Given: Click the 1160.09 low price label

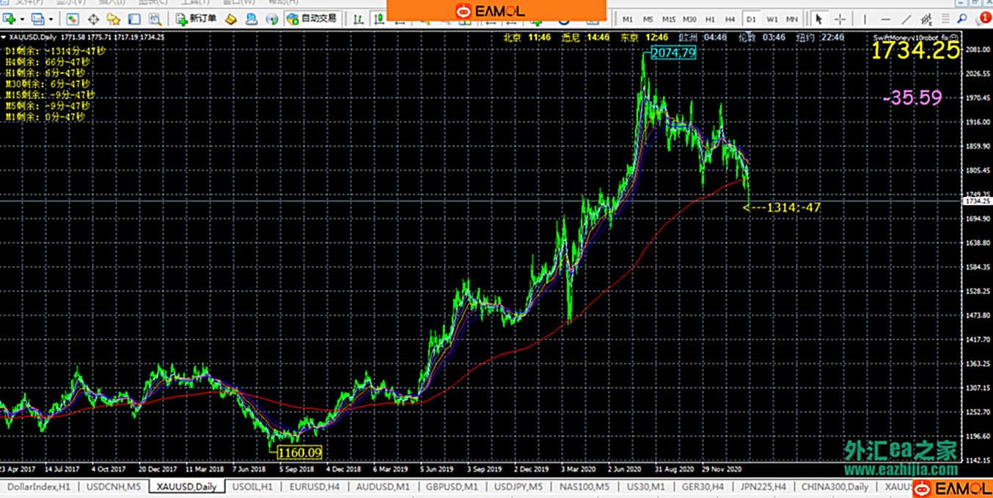Looking at the screenshot, I should tap(300, 453).
